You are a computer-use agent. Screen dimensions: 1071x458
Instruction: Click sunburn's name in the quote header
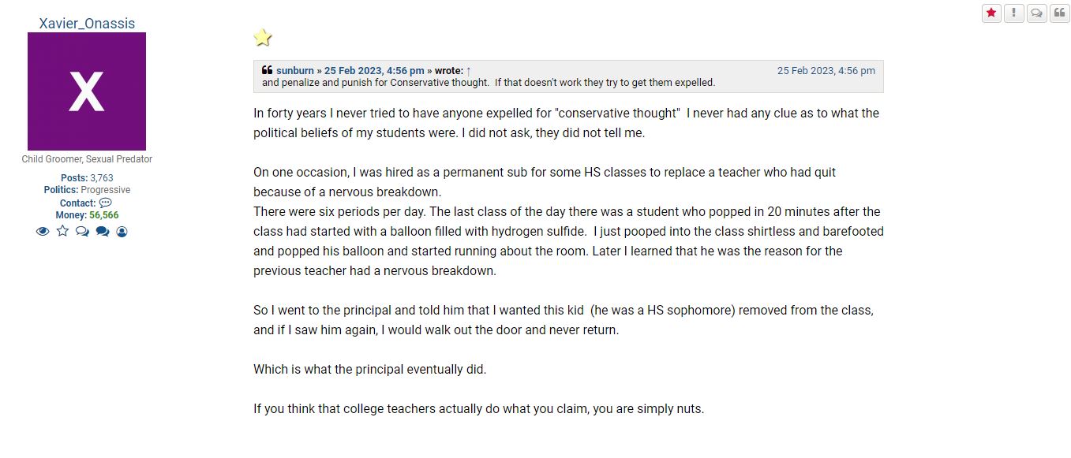[x=295, y=70]
